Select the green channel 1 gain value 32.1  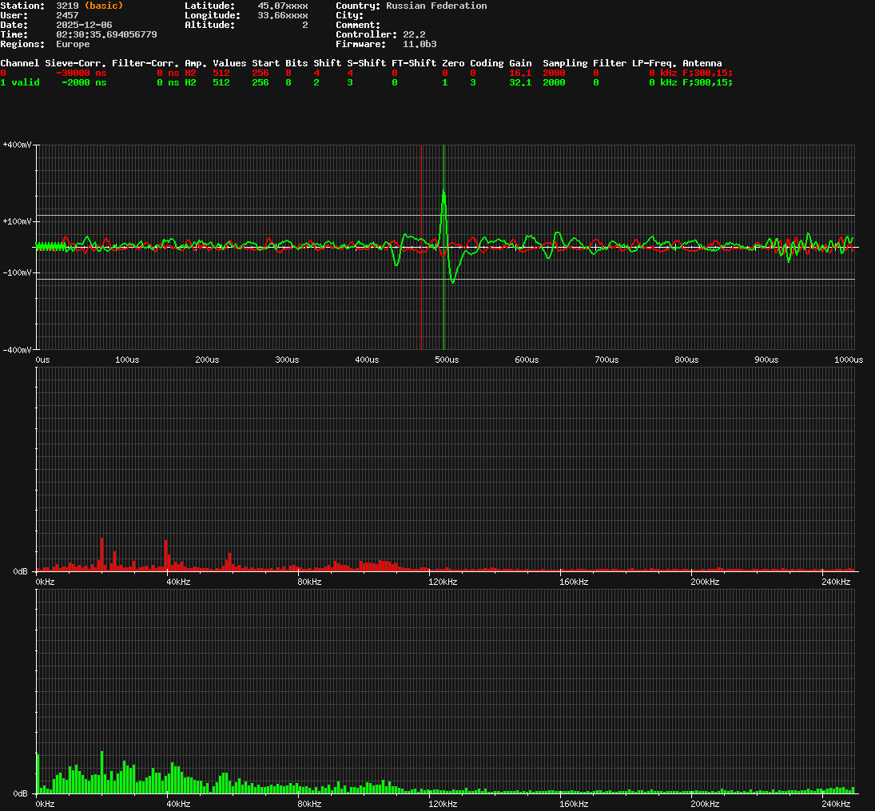520,82
